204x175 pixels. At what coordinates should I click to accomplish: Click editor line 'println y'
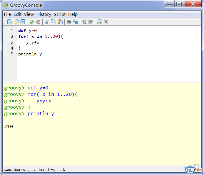tap(30, 54)
